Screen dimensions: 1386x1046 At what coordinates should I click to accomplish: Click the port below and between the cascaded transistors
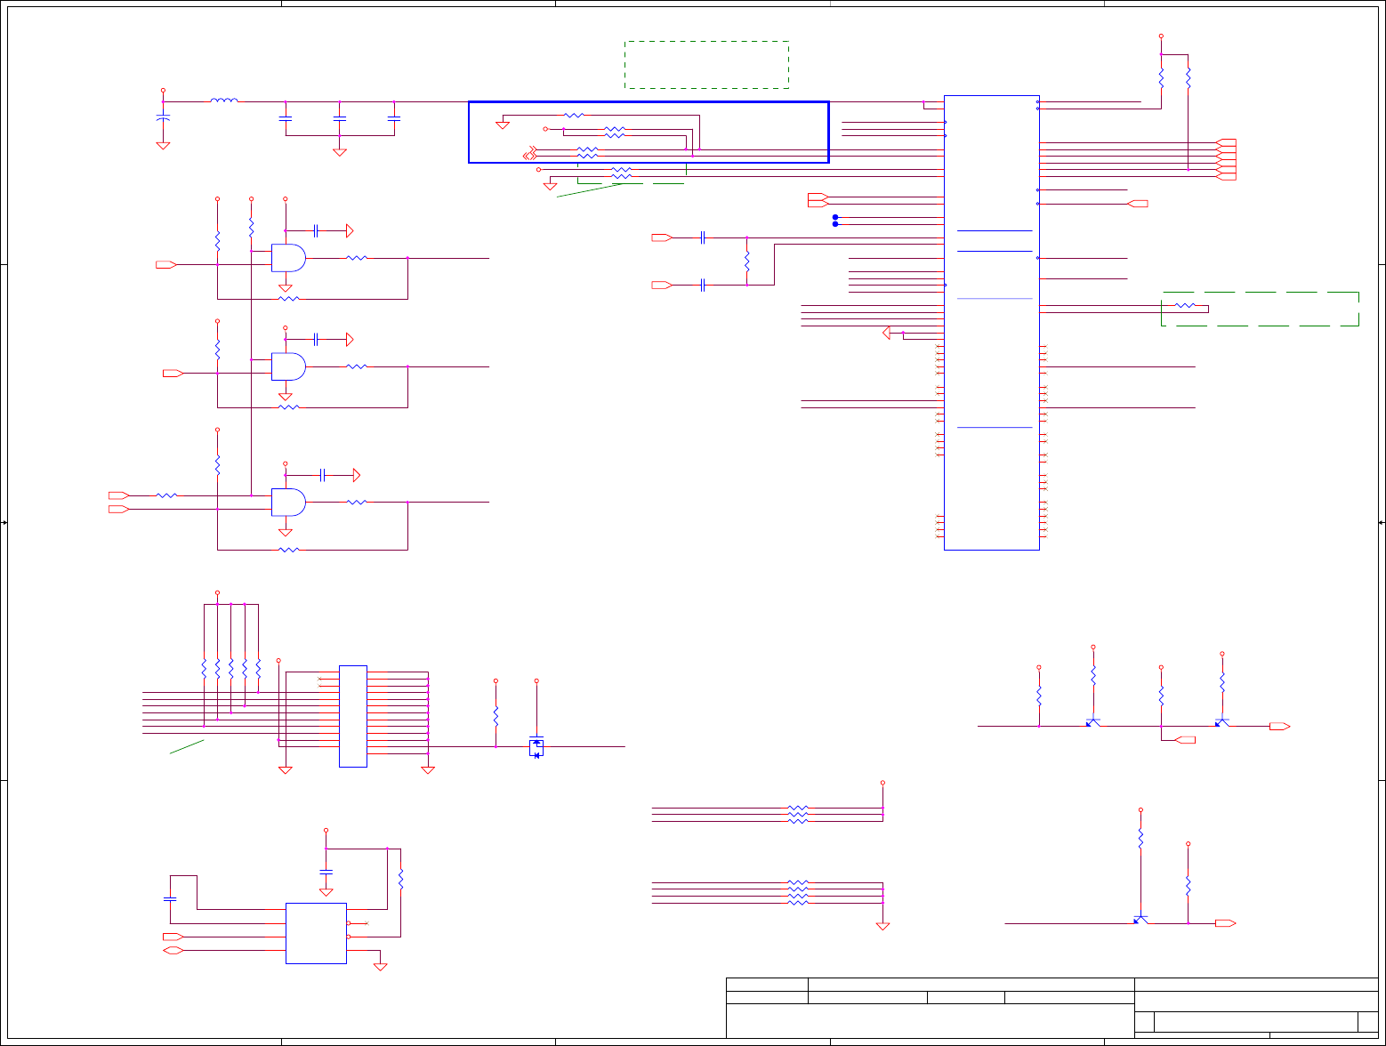click(x=1186, y=740)
